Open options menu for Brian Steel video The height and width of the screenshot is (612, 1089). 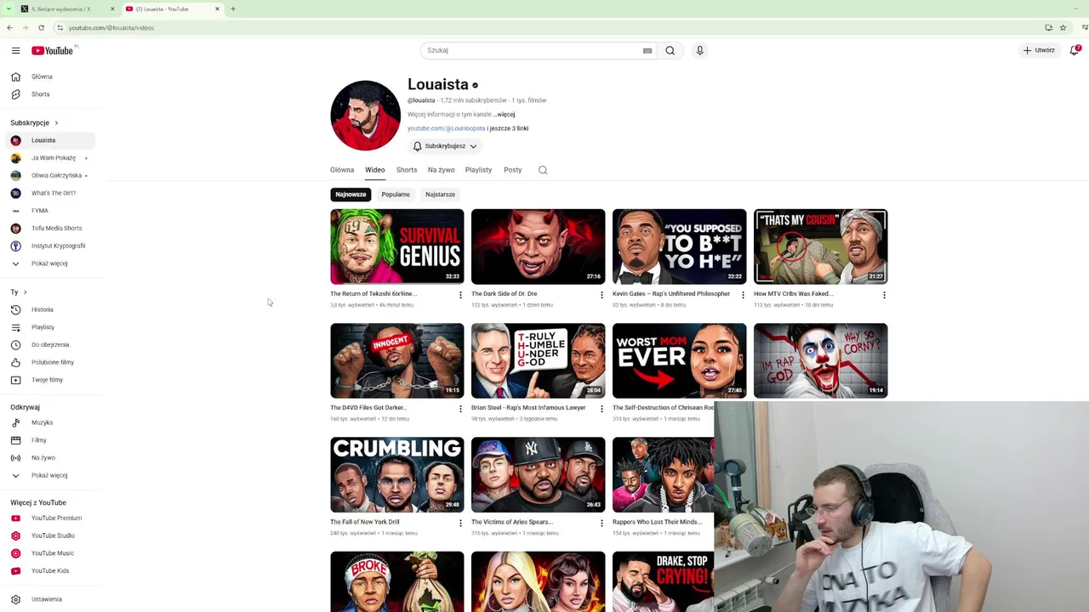click(602, 409)
